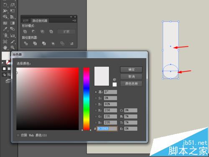
Task: Click the Outline pathfinder icon
Action: point(62,44)
